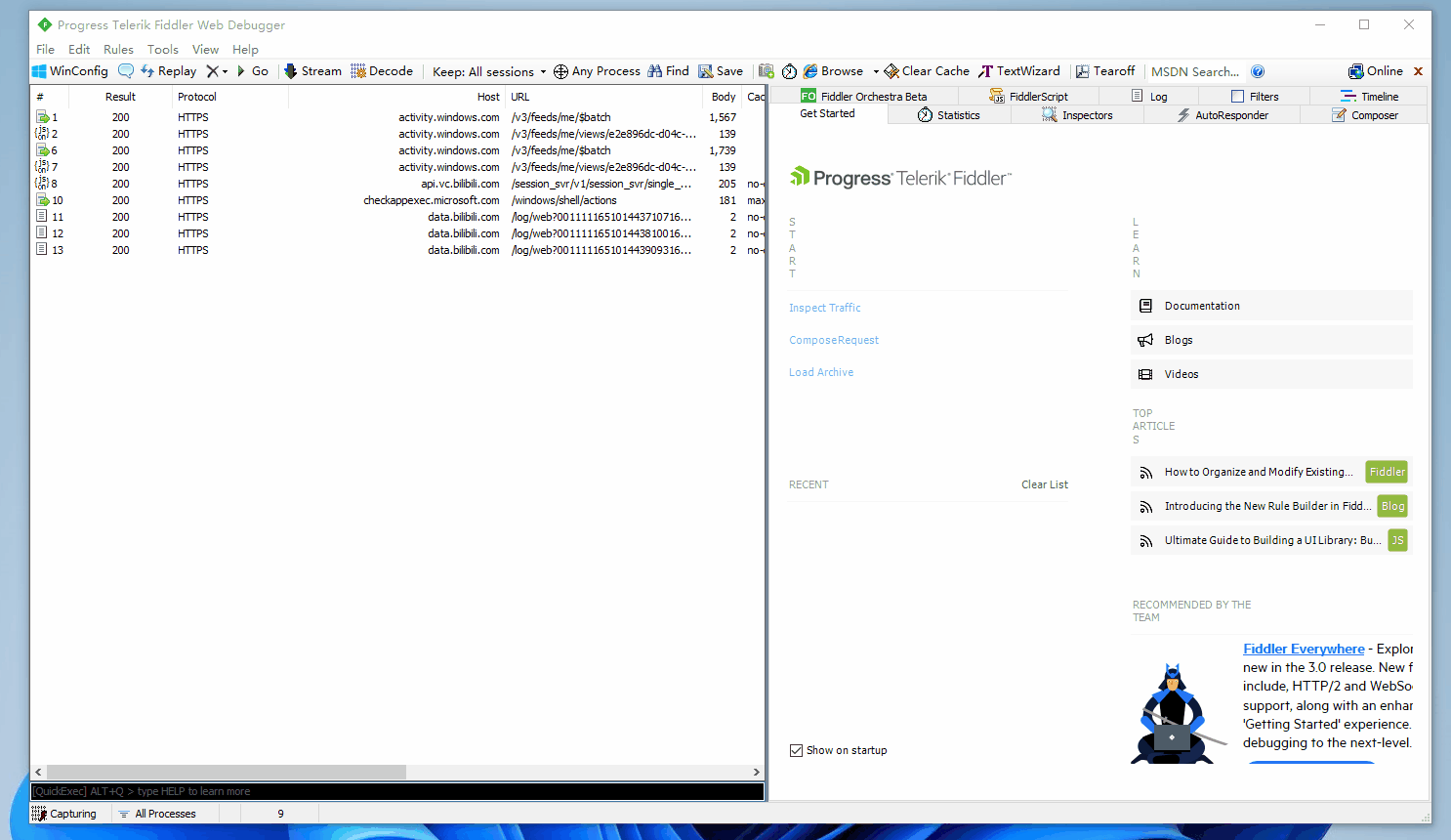Open the Videos link
This screenshot has width=1451, height=840.
tap(1271, 374)
